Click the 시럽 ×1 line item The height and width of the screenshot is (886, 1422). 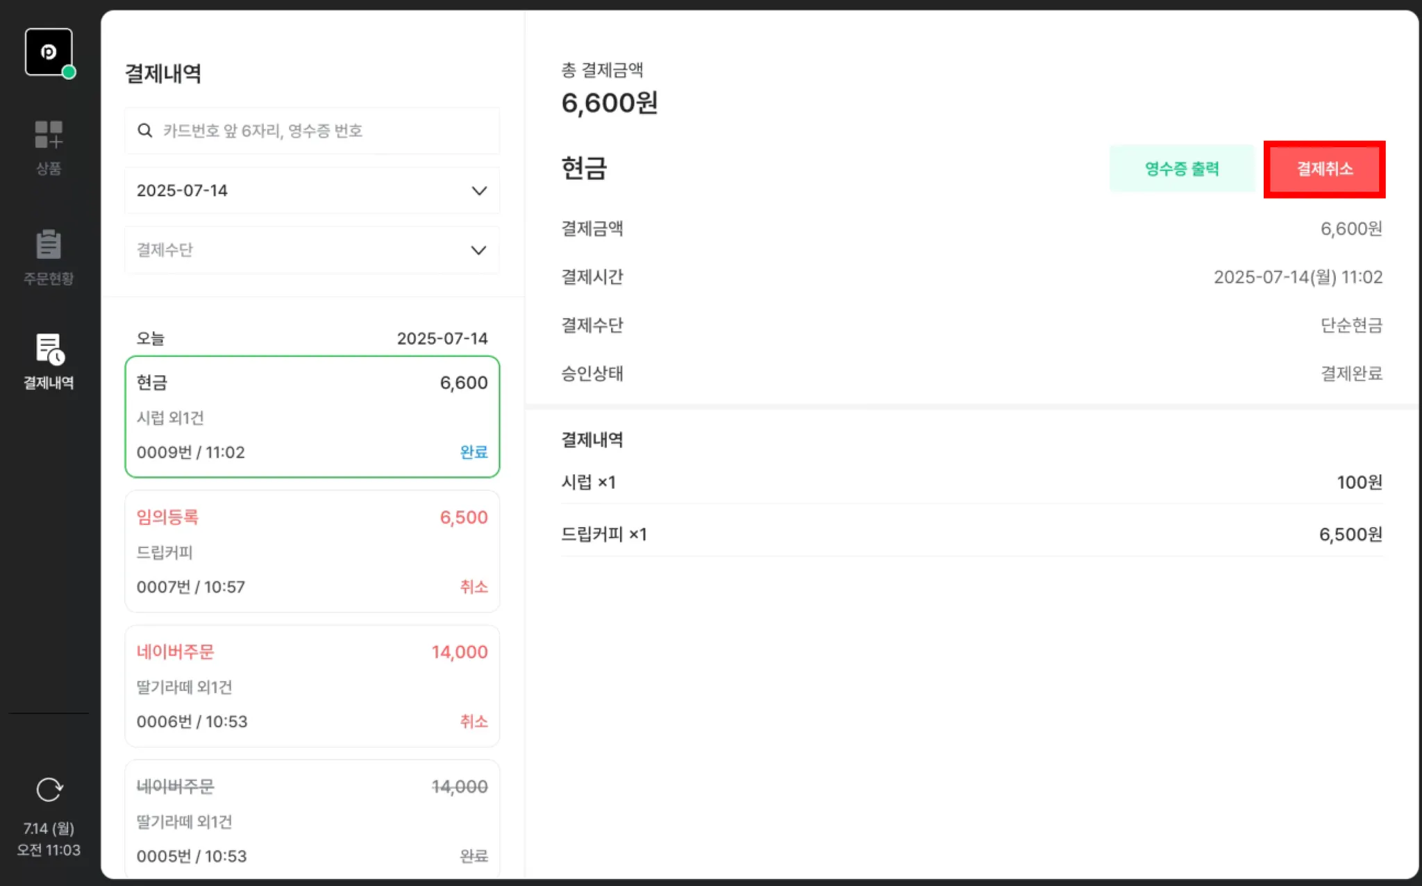point(589,482)
